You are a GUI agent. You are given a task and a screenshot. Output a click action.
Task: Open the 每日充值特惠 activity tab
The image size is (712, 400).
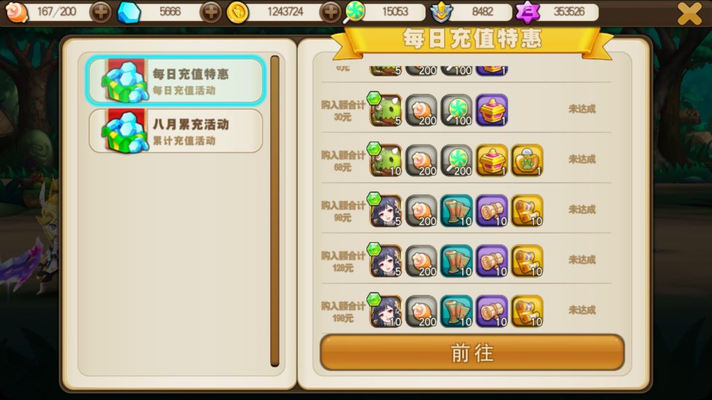tap(176, 81)
